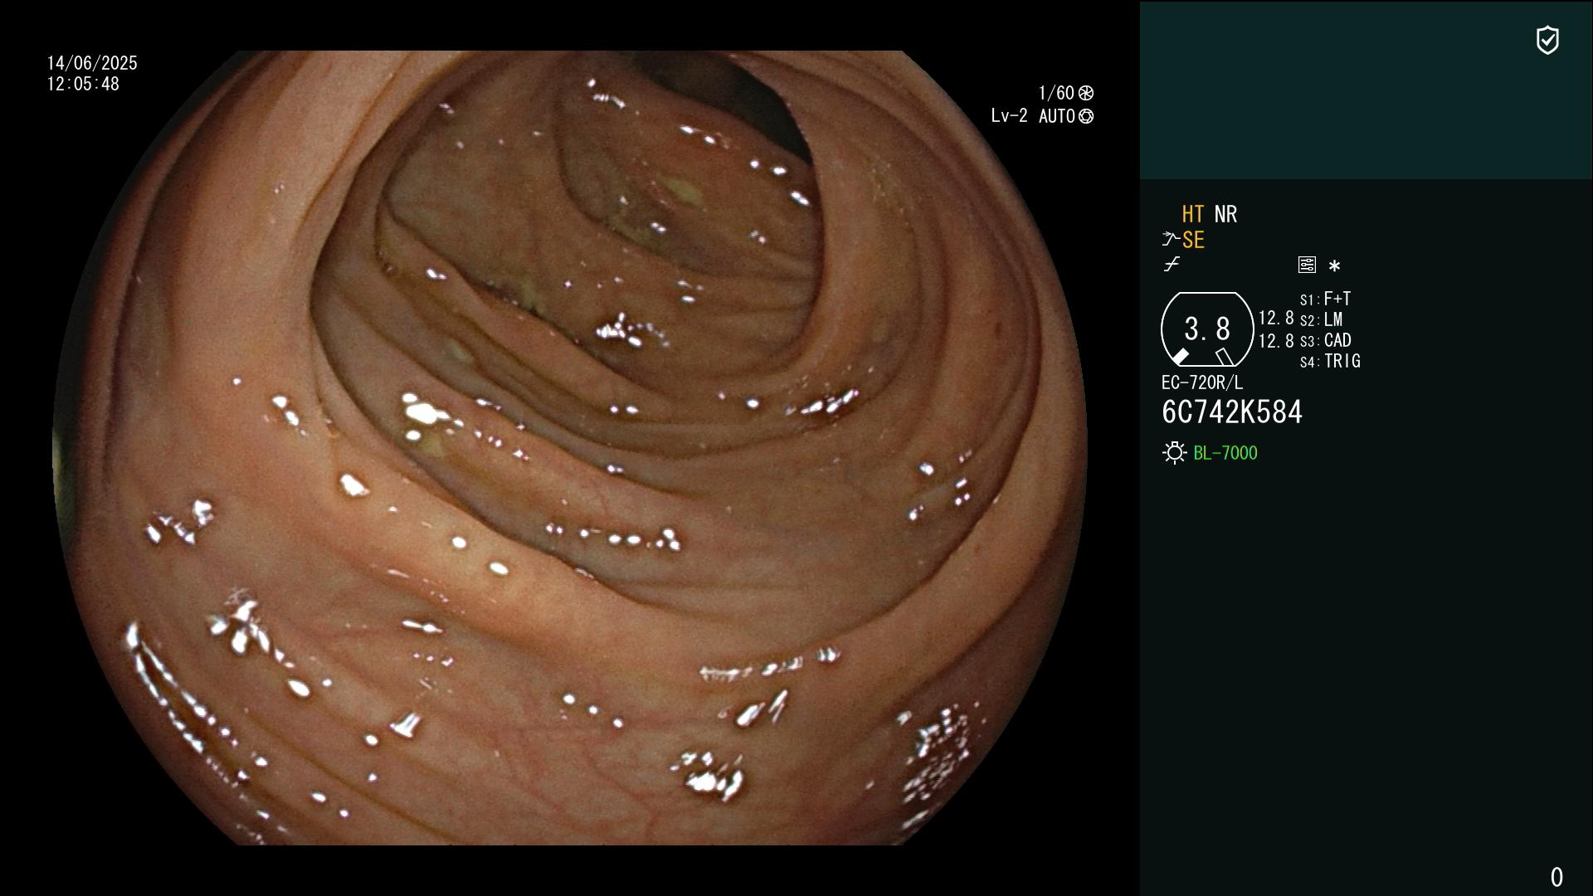Click the shutter speed icon next to 1/60
Viewport: 1593px width, 896px height.
(1086, 93)
